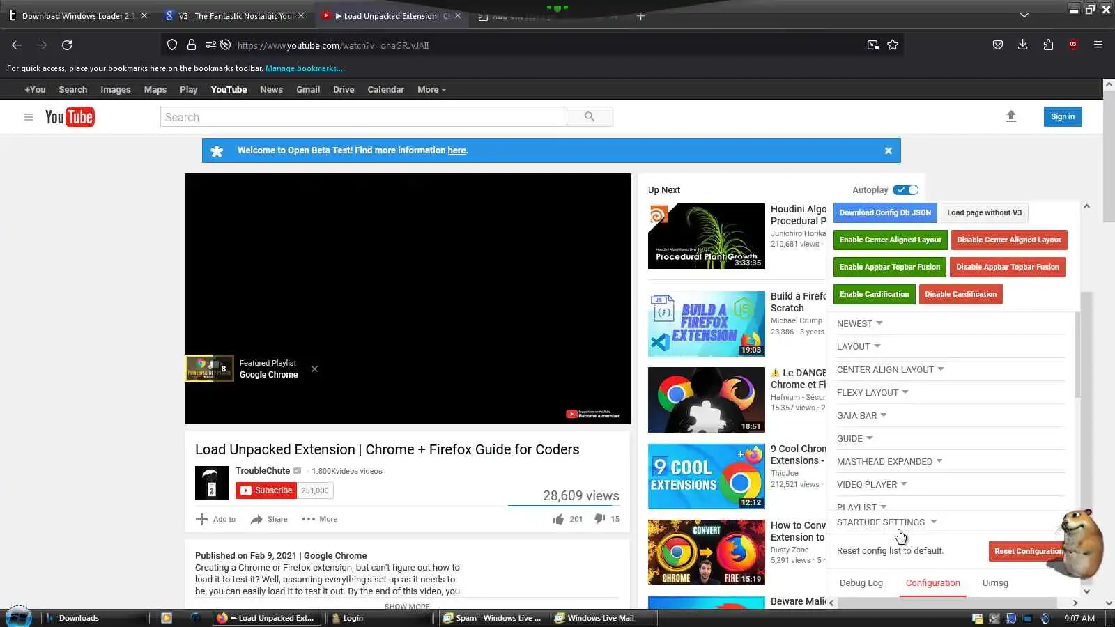Viewport: 1115px width, 627px height.
Task: Open Gmail from the Google bar
Action: pyautogui.click(x=308, y=90)
